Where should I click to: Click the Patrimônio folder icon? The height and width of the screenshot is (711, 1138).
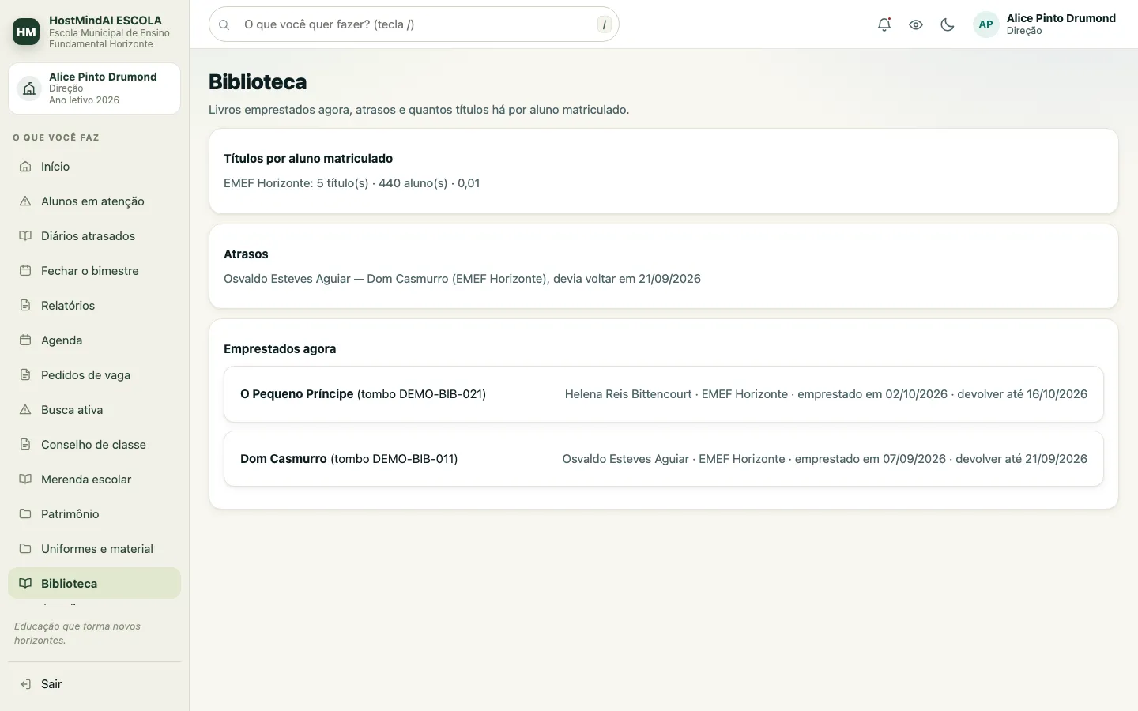coord(25,514)
